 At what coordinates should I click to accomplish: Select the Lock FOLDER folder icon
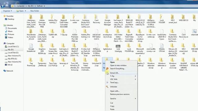pyautogui.click(x=161, y=17)
